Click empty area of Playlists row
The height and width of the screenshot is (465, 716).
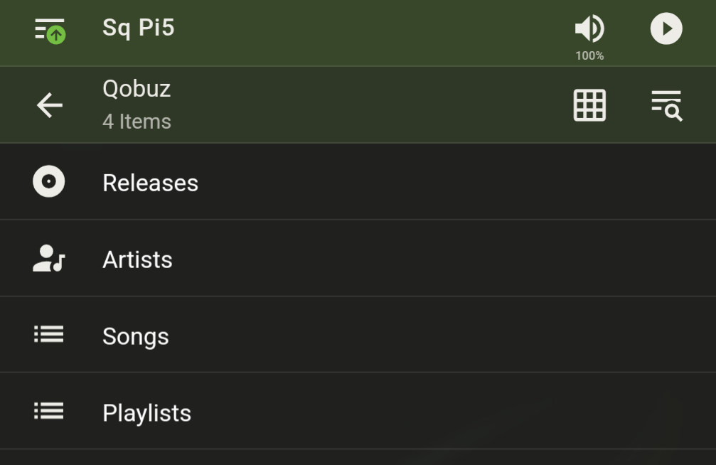coord(456,411)
